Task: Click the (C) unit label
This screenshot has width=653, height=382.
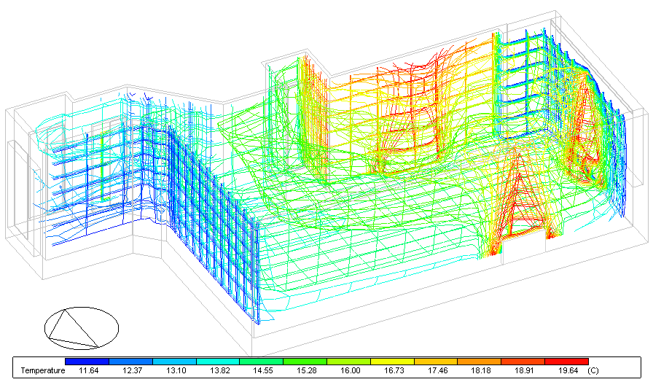Action: coord(593,370)
